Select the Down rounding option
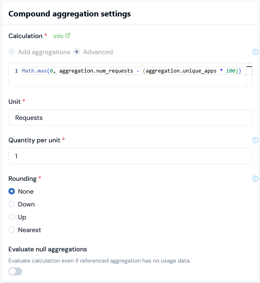 tap(12, 204)
